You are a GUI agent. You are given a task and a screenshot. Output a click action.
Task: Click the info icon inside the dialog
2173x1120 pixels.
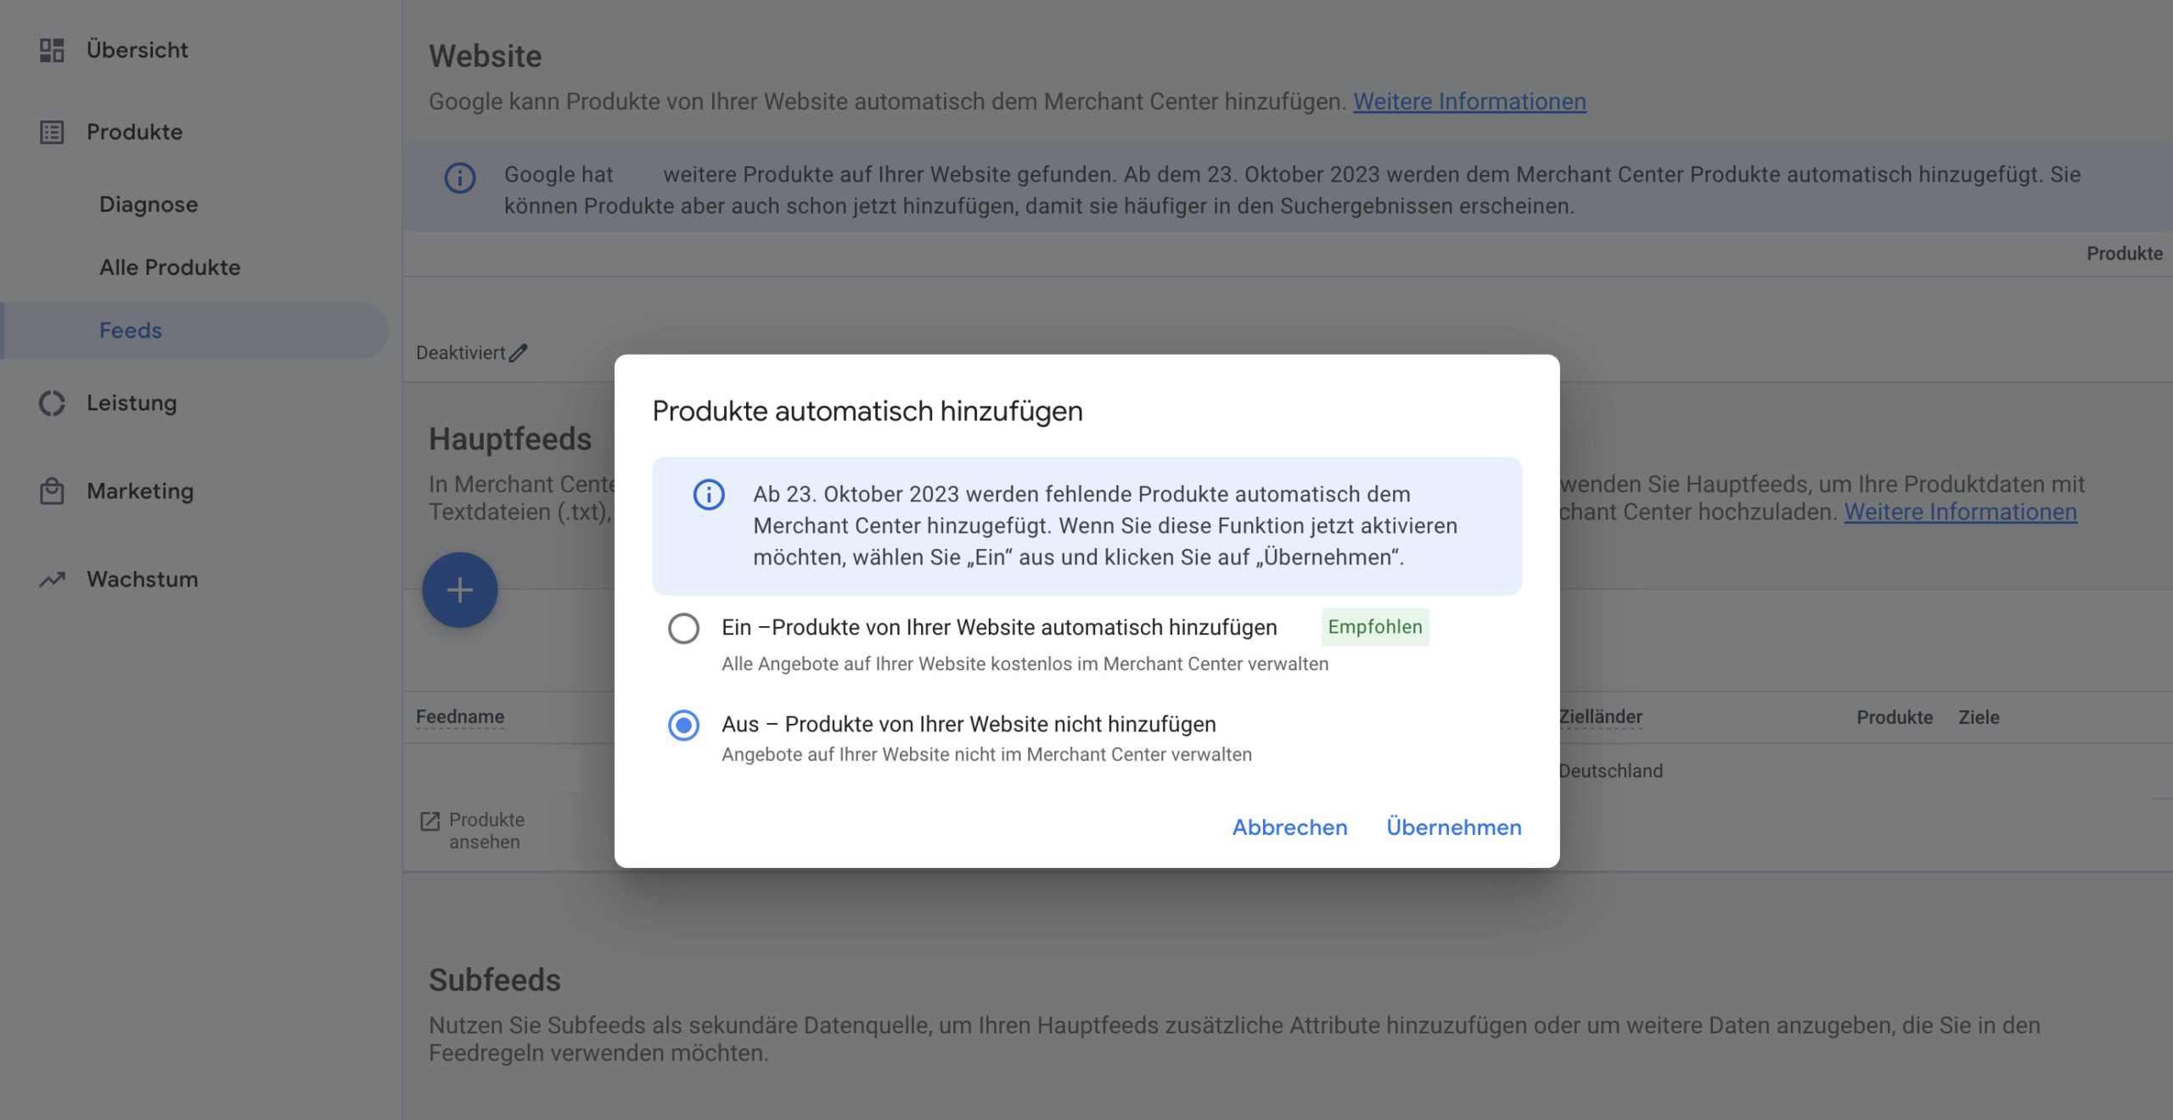point(709,495)
